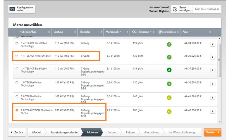The width and height of the screenshot is (234, 140).
Task: Go to the Ausstattung step
Action: tap(152, 132)
